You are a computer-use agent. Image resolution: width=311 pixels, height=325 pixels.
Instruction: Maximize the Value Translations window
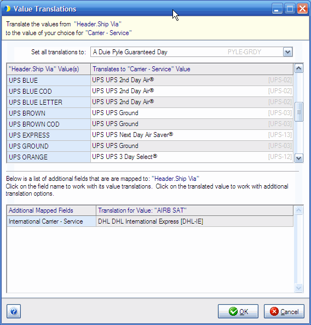[290, 9]
